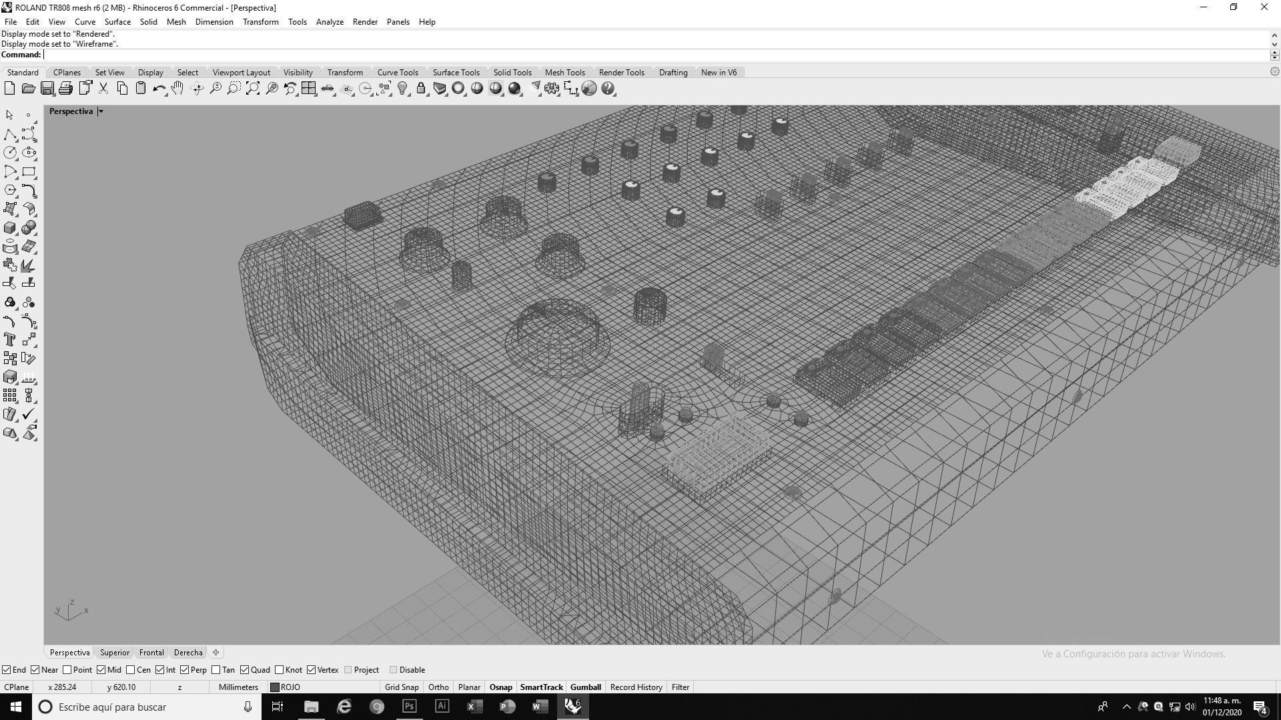Screen dimensions: 1281x720
Task: Enable the Cen osnap checkbox
Action: pyautogui.click(x=130, y=670)
